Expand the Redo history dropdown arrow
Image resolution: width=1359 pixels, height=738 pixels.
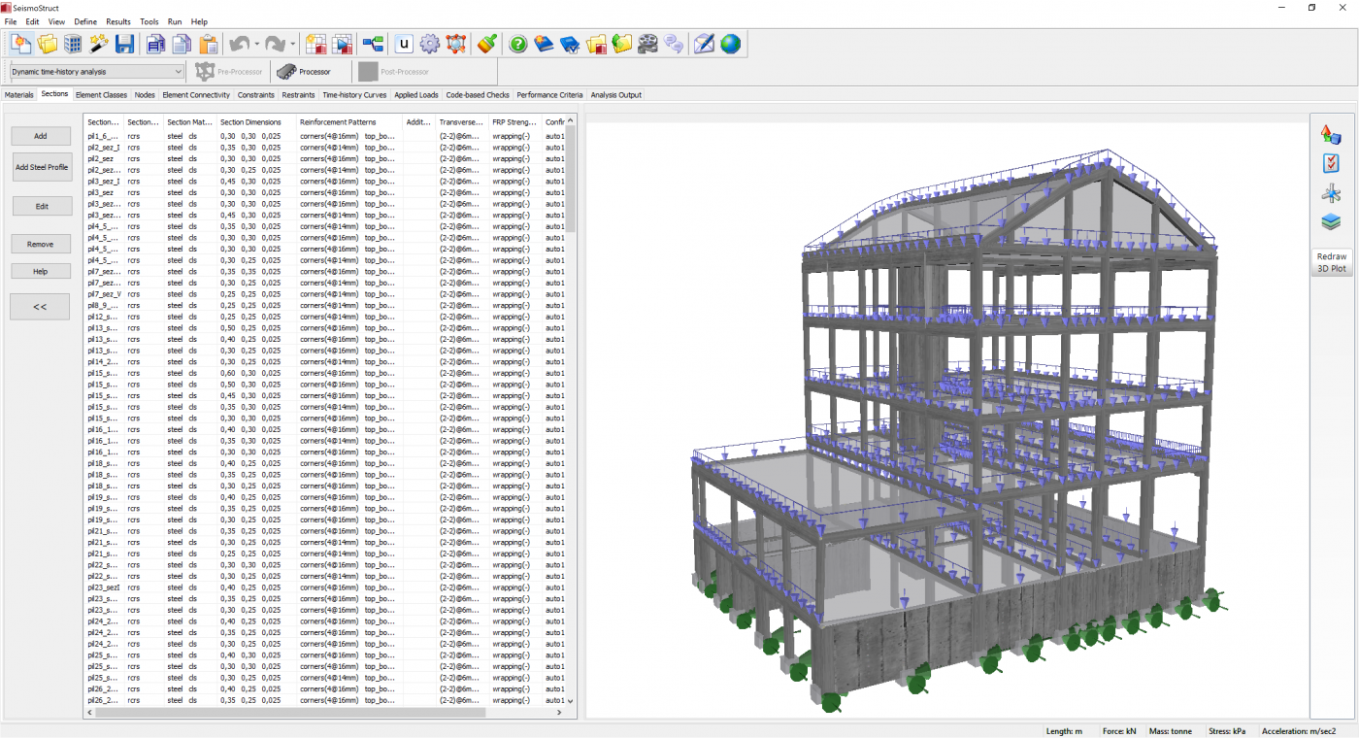tap(292, 44)
